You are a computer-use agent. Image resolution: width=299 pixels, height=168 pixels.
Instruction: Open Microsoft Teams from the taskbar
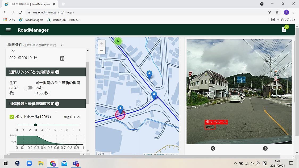click(x=76, y=163)
